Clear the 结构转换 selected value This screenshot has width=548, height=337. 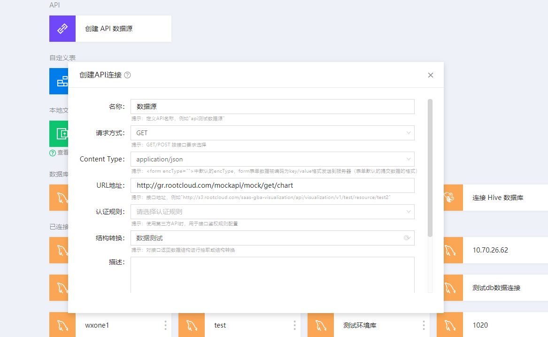407,238
